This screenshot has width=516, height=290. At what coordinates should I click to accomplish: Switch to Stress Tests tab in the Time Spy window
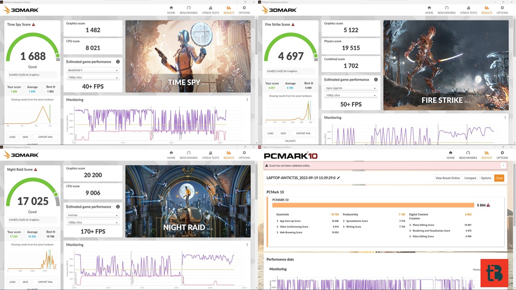coord(210,10)
